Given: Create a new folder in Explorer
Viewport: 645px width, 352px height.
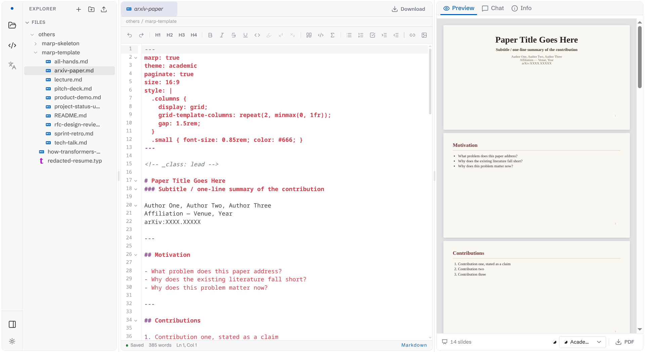Looking at the screenshot, I should point(91,9).
